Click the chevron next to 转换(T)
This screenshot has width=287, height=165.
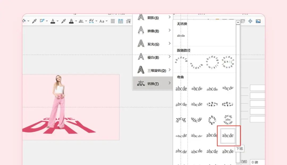pyautogui.click(x=170, y=83)
